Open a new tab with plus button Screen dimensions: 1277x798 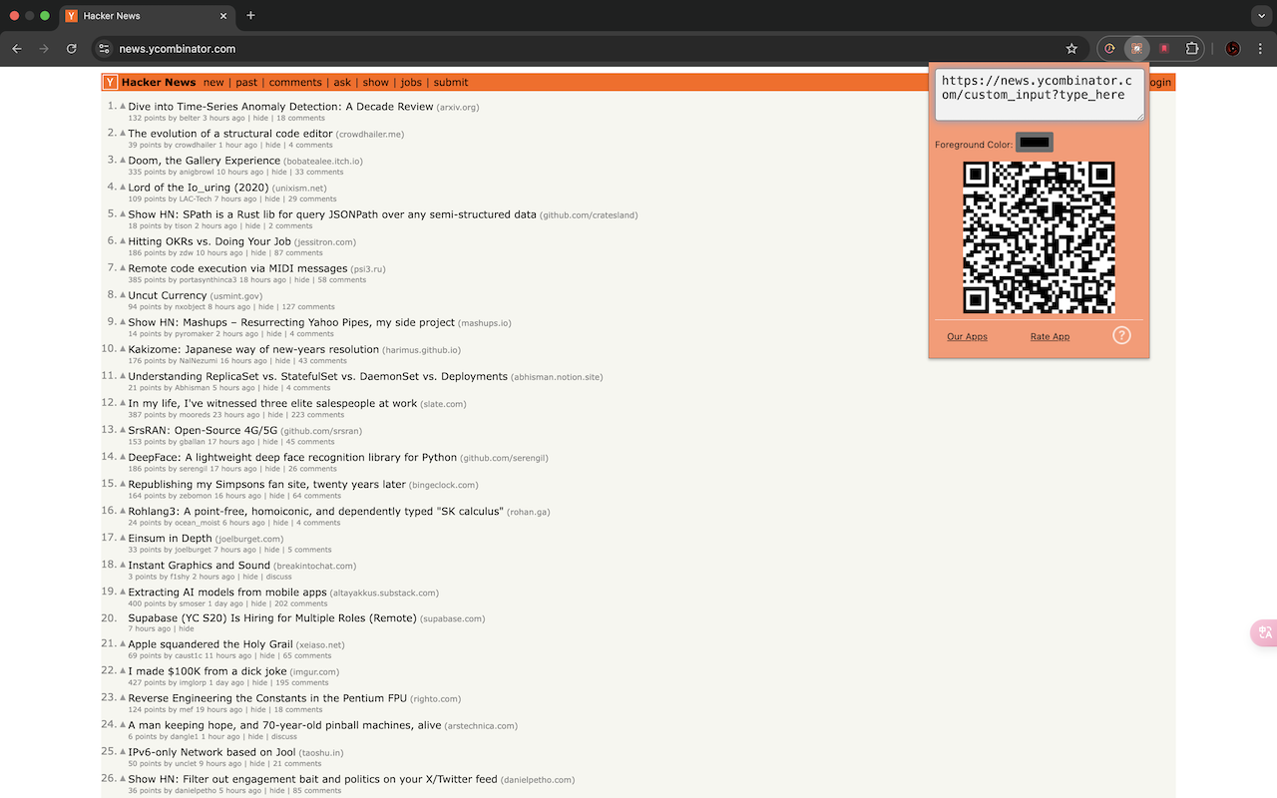point(250,16)
